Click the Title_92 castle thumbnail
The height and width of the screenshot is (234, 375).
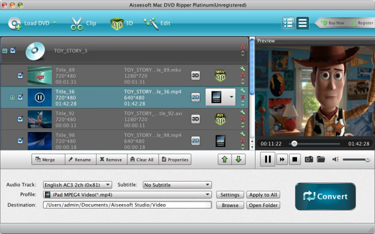pos(39,119)
